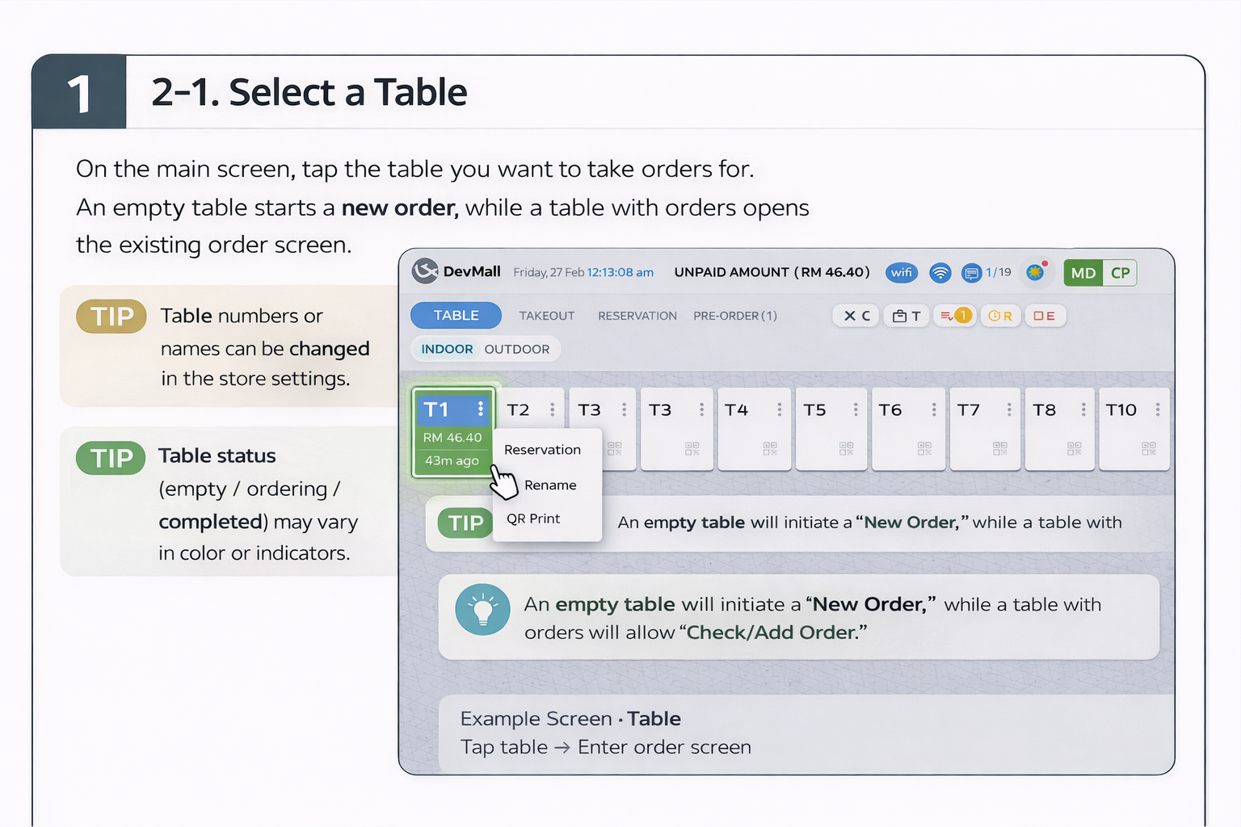The image size is (1241, 827).
Task: Expand the options menu on table T10
Action: [x=1158, y=409]
